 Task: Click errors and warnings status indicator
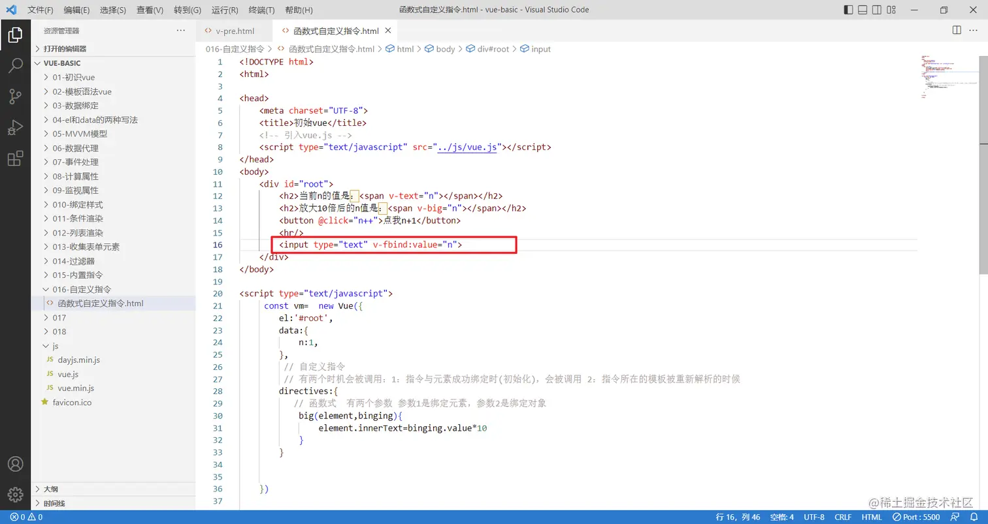(26, 517)
